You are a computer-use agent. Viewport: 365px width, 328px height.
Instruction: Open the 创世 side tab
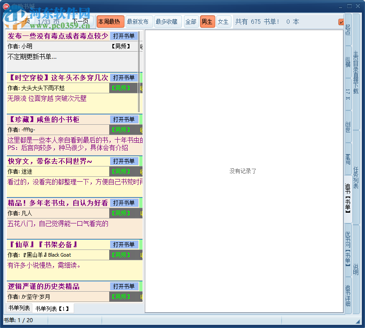[348, 127]
